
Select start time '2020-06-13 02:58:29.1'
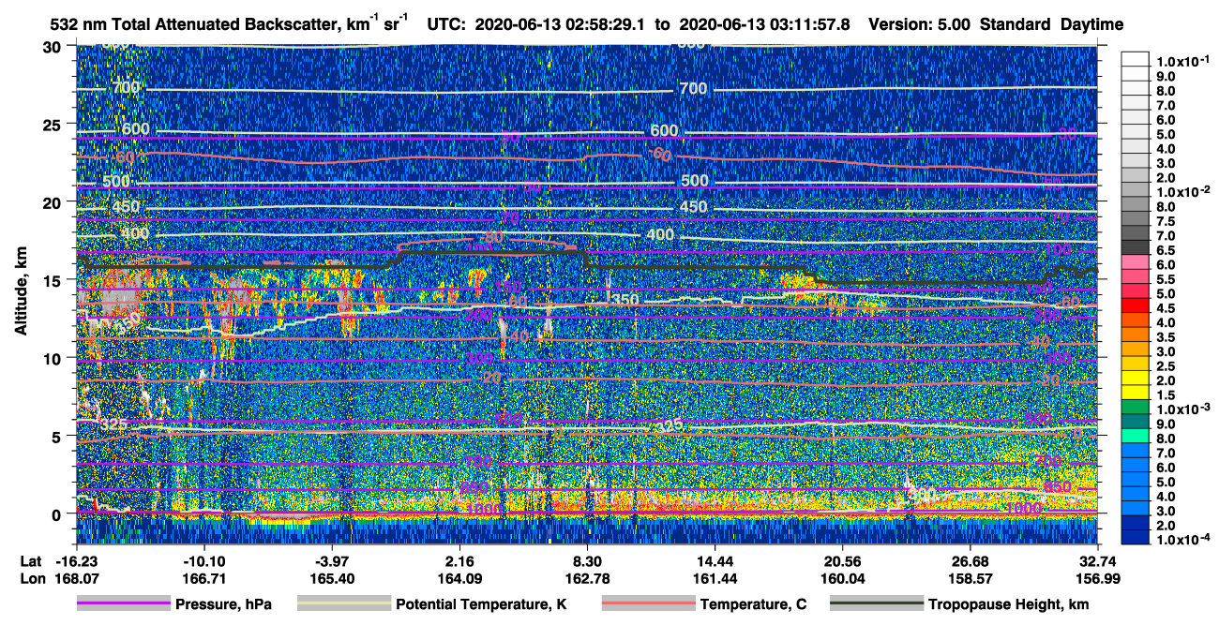click(x=558, y=23)
